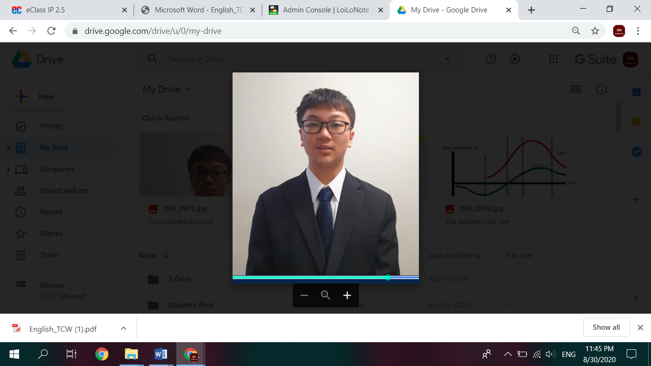Open the Google Drive logo home link
The image size is (651, 366).
pos(38,59)
